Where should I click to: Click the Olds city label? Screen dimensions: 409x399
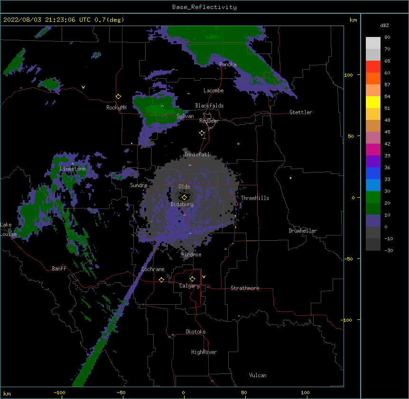pos(184,187)
